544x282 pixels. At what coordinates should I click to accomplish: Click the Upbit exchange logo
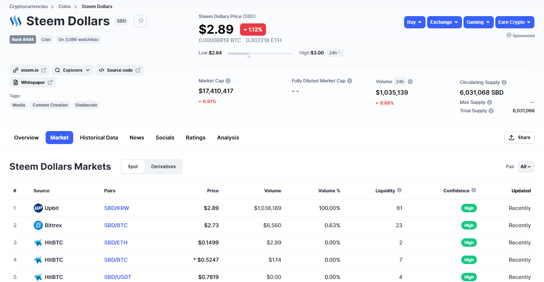point(38,208)
